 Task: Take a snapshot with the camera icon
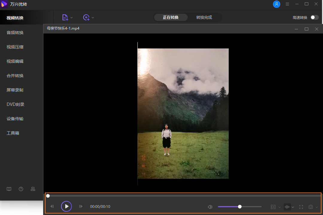(x=311, y=207)
